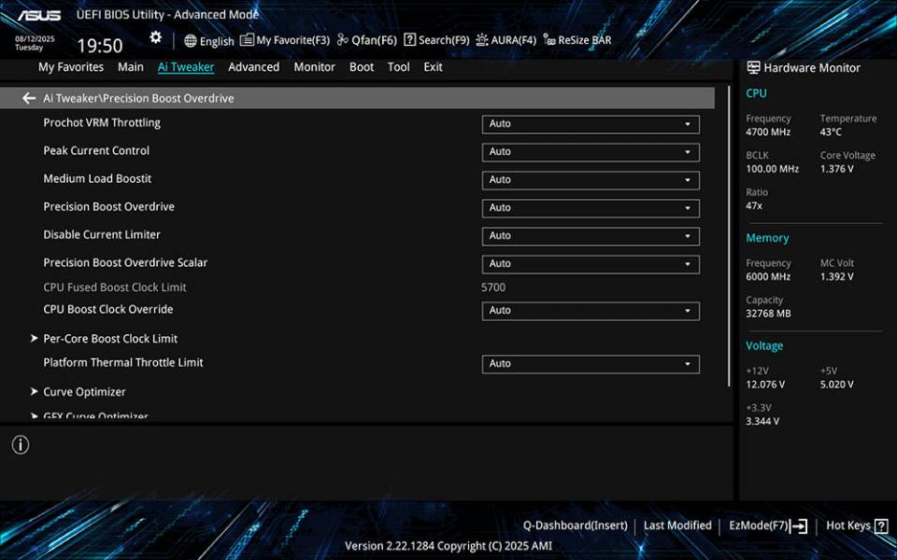The image size is (897, 560).
Task: Switch to the Monitor tab
Action: [x=314, y=66]
